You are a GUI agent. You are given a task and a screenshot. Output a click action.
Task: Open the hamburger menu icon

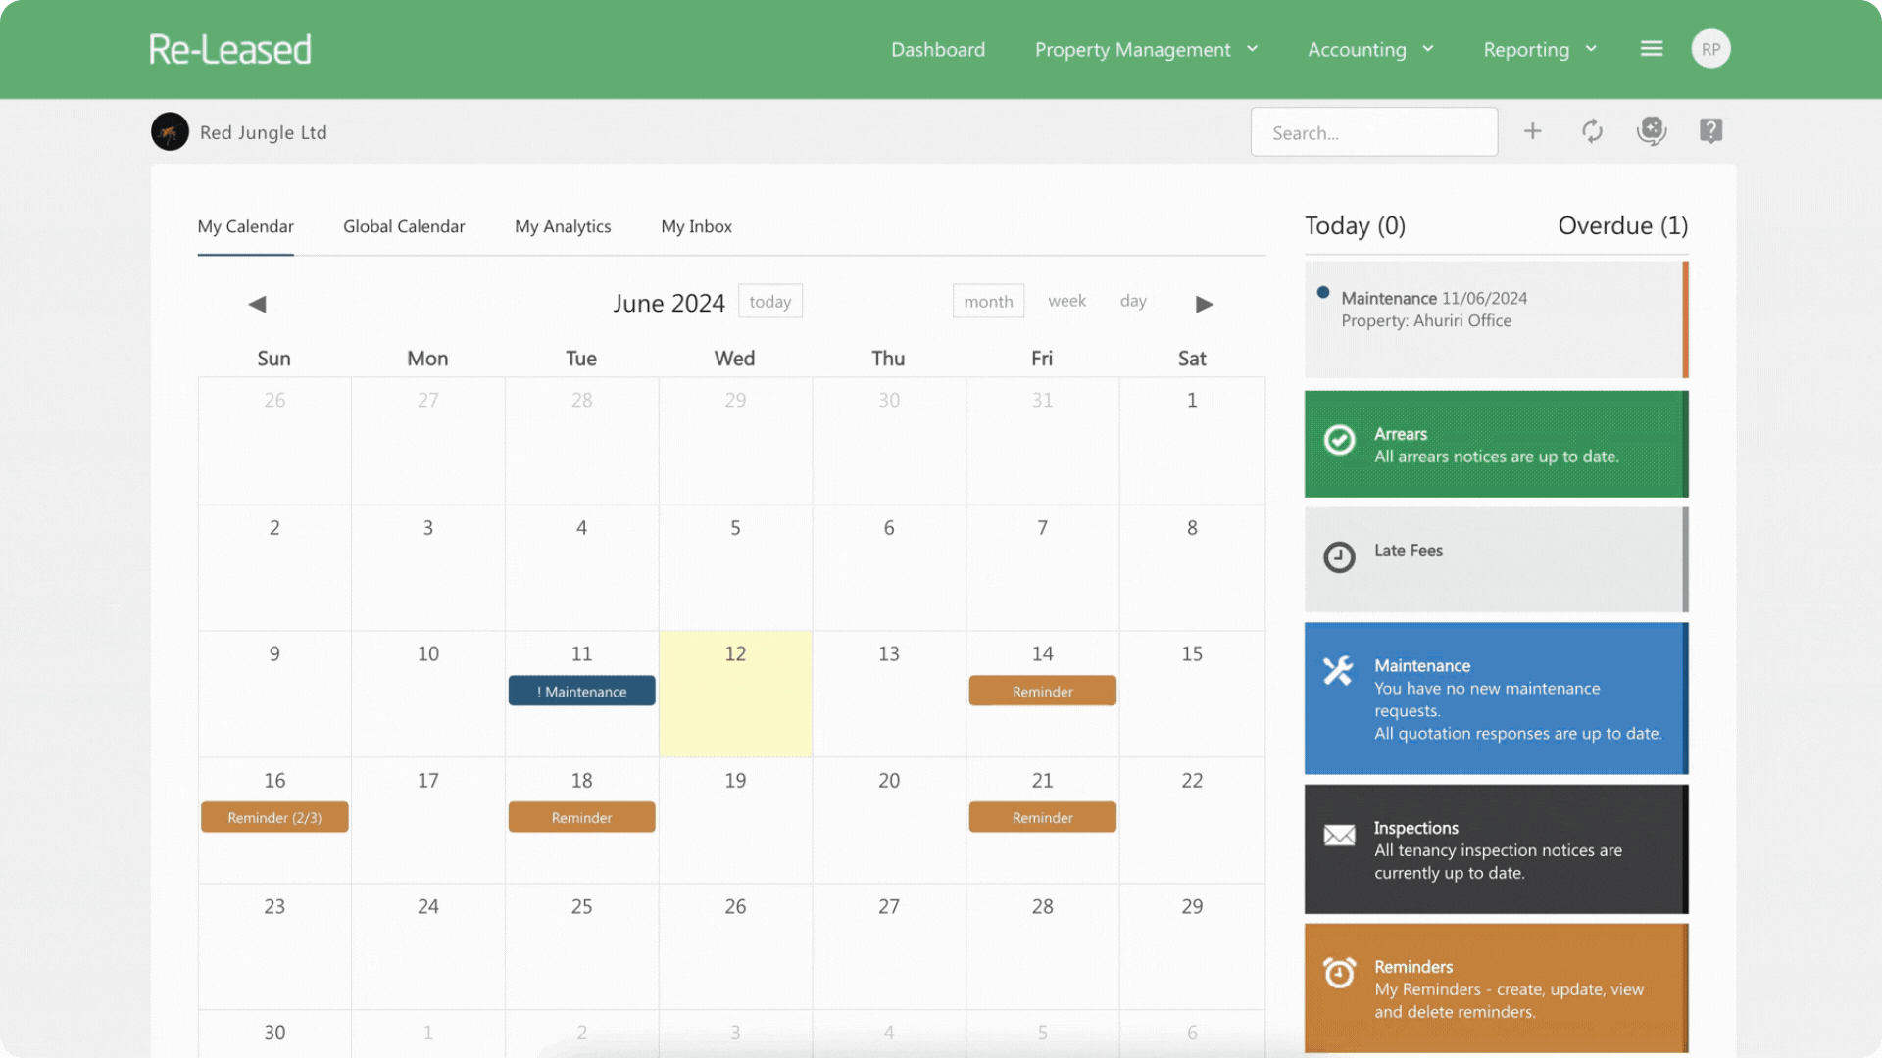tap(1652, 49)
